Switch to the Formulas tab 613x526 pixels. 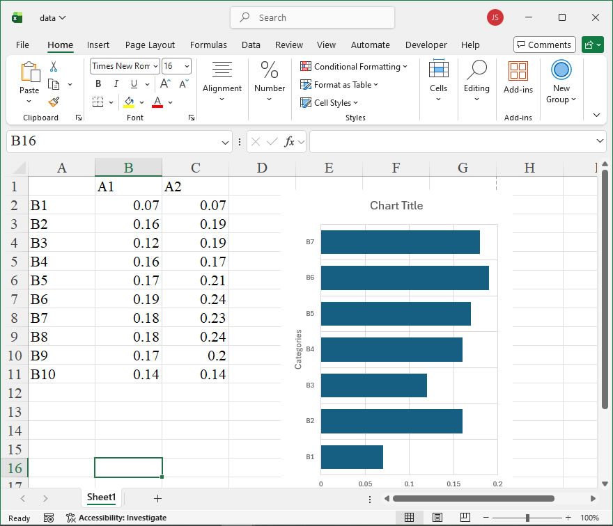click(x=208, y=45)
